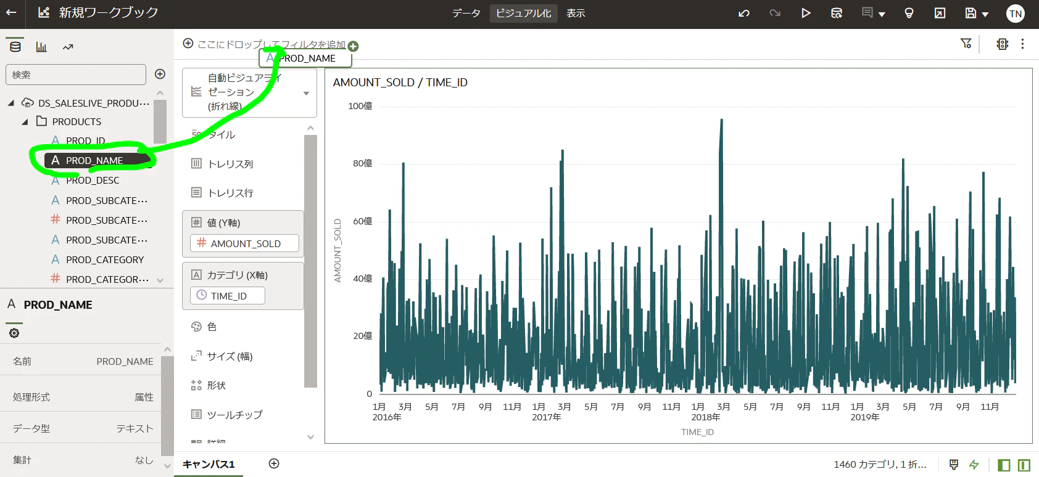This screenshot has width=1039, height=477.
Task: Click the chart title AMOUNT_SOLD / TIME_ID
Action: 400,83
